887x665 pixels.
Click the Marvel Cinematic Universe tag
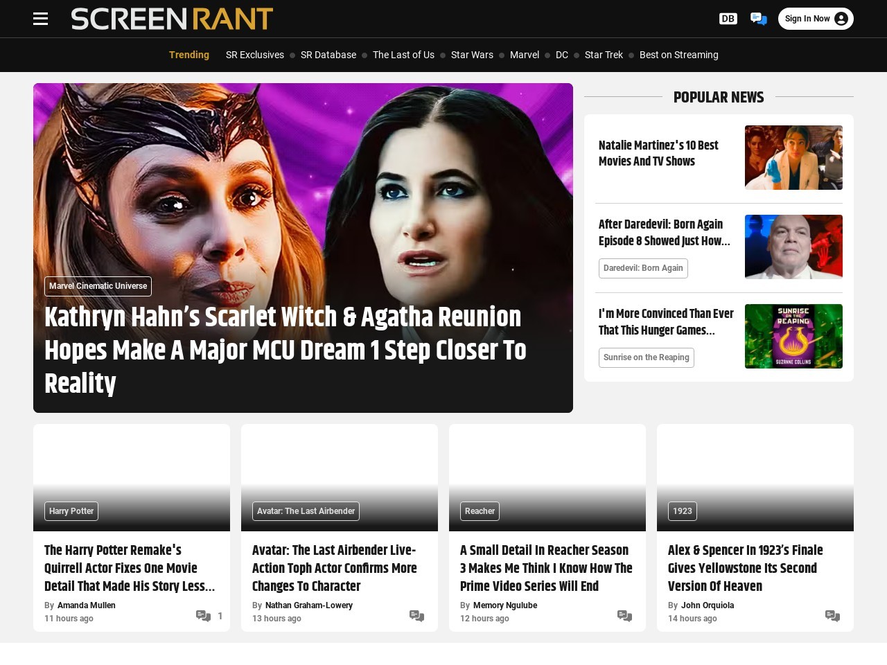tap(98, 286)
